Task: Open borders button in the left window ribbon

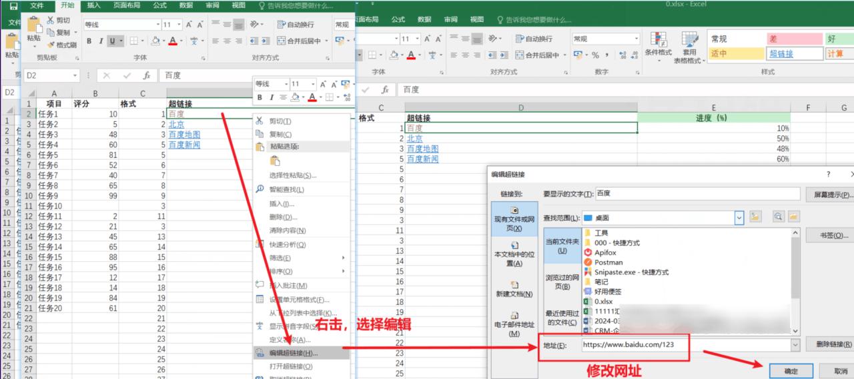Action: (133, 41)
